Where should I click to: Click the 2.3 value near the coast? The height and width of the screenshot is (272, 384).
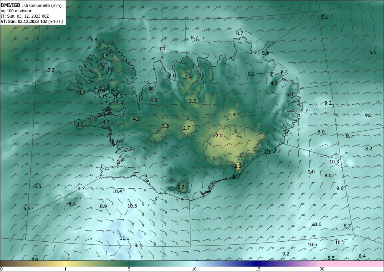[x=238, y=166]
